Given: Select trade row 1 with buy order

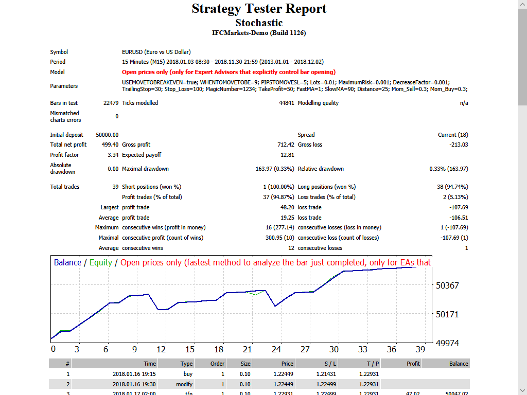Looking at the screenshot, I should pos(206,374).
